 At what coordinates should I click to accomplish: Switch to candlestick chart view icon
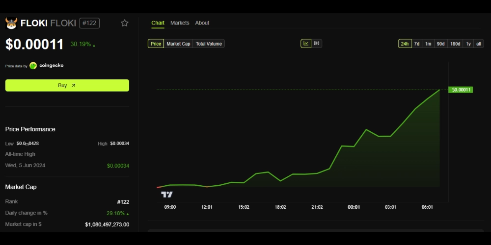pos(317,44)
